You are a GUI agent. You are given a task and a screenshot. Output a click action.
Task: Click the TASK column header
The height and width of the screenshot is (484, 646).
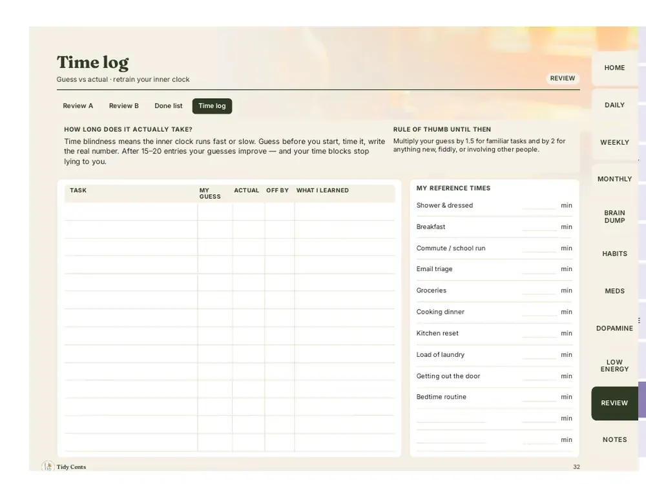click(x=78, y=190)
